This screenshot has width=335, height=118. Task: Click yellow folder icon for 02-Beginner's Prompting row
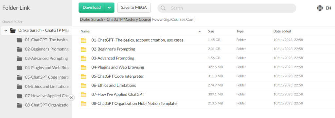tap(83, 49)
